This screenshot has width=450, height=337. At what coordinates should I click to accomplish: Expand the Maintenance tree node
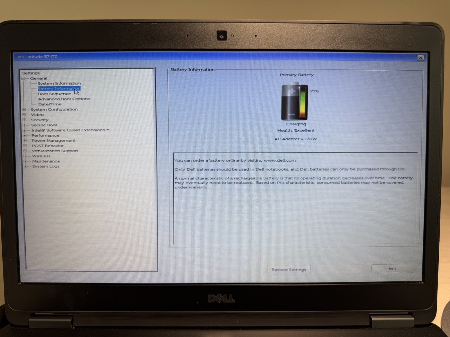[x=25, y=161]
